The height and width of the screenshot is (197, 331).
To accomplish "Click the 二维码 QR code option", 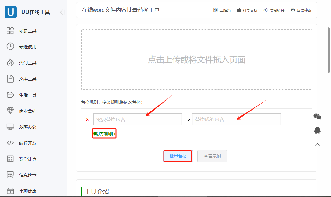I will pos(222,10).
